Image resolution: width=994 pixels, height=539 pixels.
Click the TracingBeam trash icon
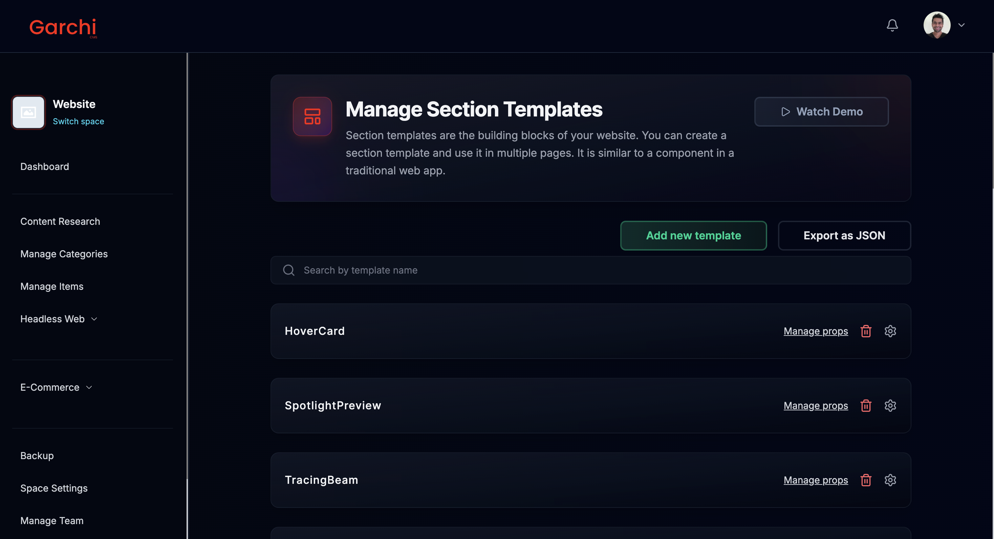point(865,480)
